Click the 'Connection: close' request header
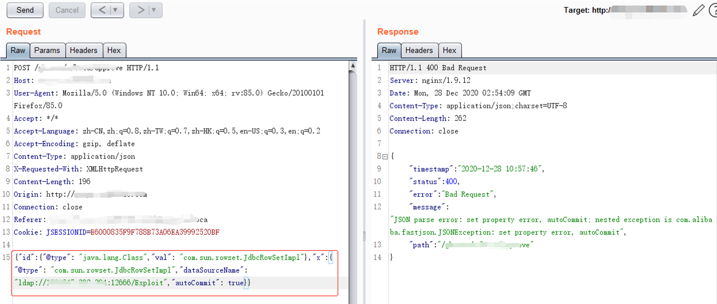 pos(48,207)
